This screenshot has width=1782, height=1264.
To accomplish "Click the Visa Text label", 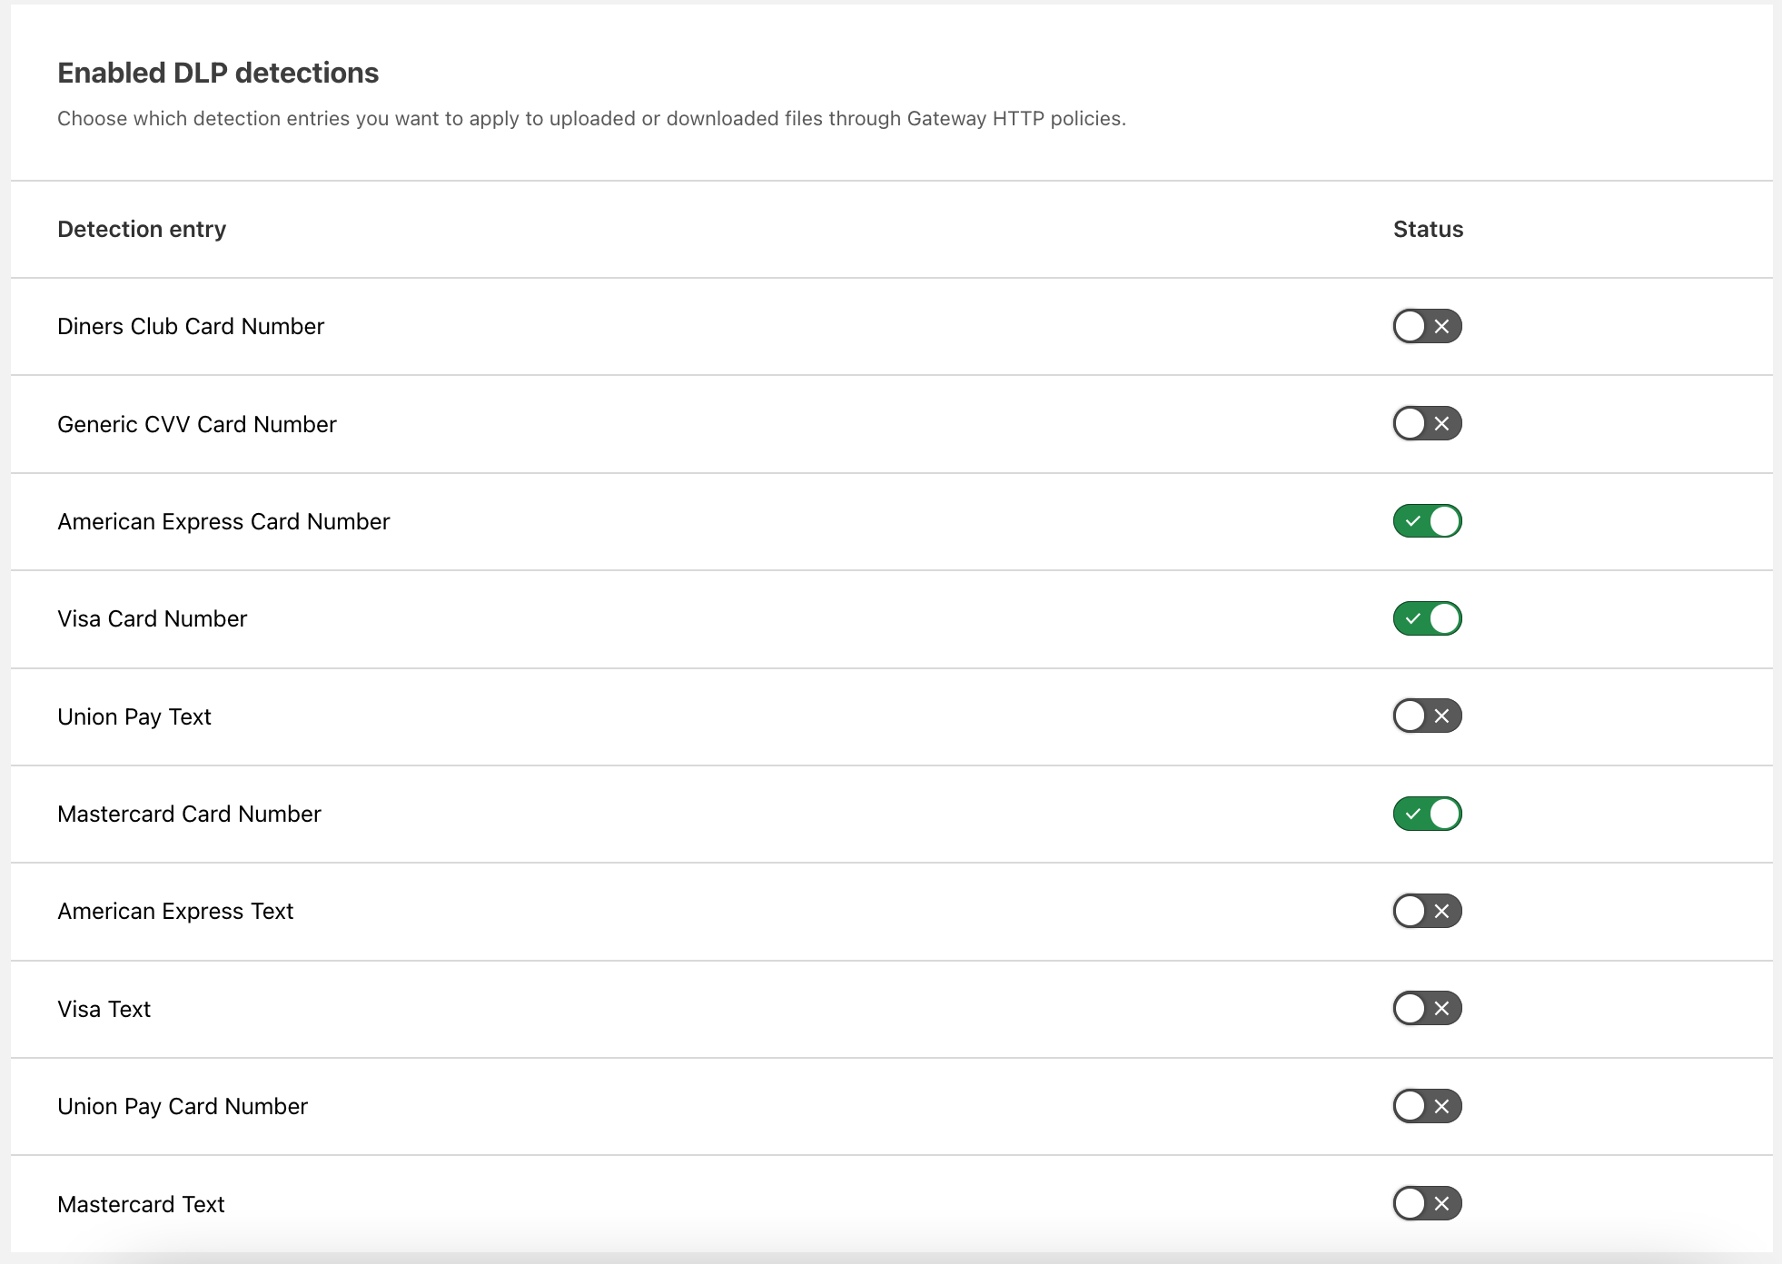I will 104,1009.
